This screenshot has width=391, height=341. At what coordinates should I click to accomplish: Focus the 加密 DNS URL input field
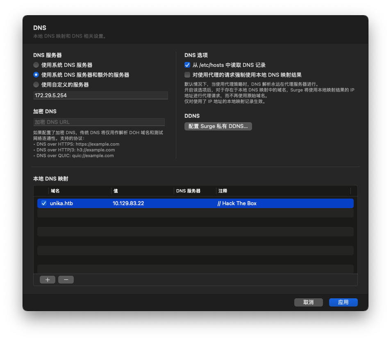tap(99, 122)
